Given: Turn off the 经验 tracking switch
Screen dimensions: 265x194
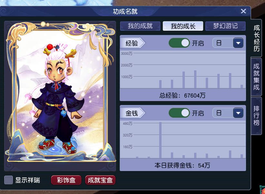Looking at the screenshot, I should pos(179,43).
